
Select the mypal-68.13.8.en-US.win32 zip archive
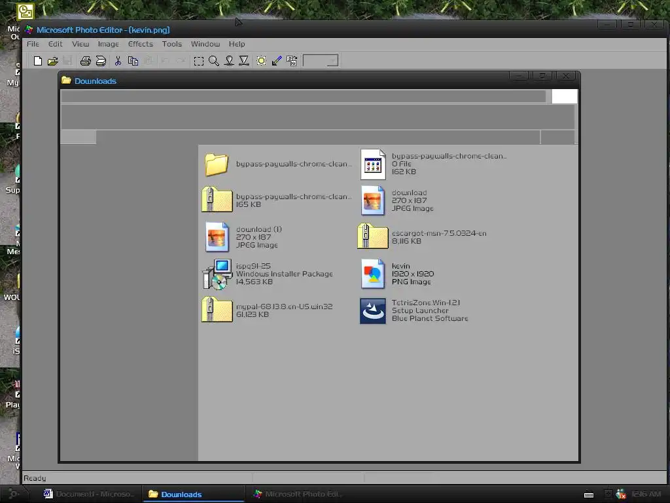[x=268, y=310]
